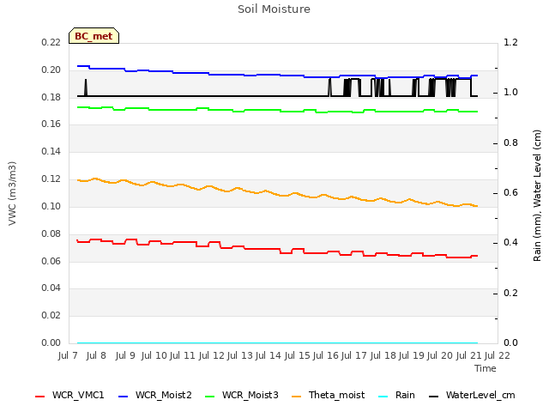Click the 0.16 left axis value

[x=51, y=124]
